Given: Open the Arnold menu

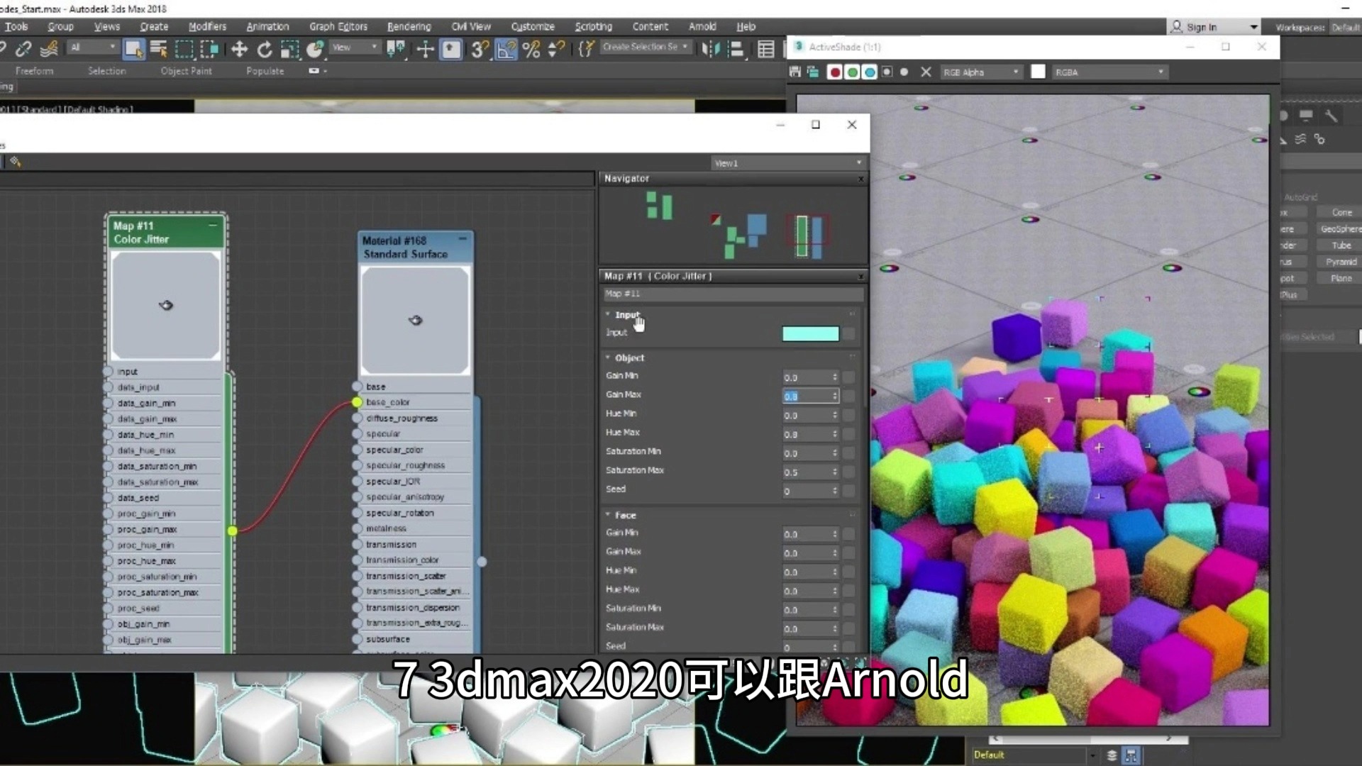Looking at the screenshot, I should 702,26.
